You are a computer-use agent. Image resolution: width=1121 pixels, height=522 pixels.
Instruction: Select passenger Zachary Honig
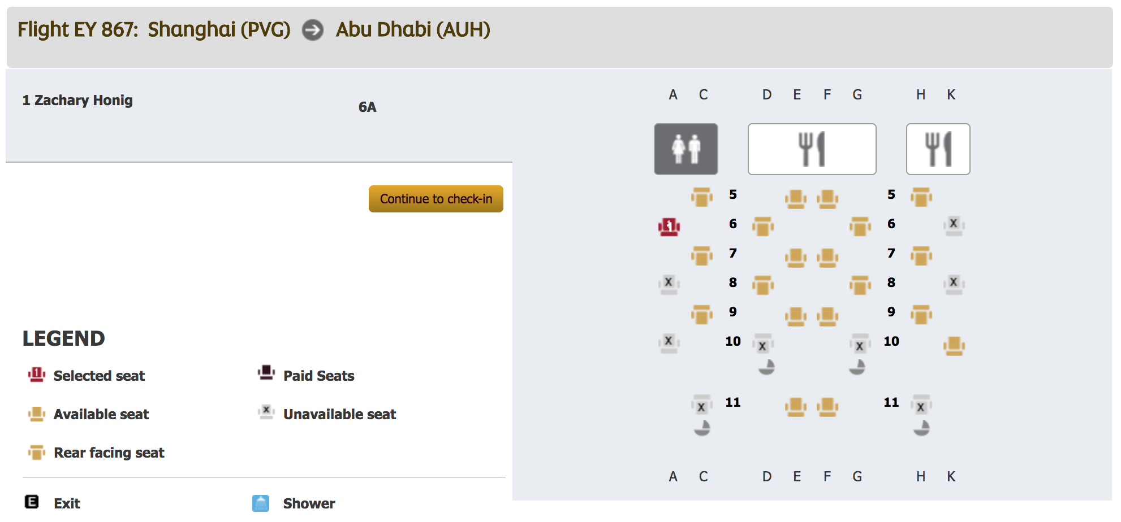pyautogui.click(x=77, y=101)
